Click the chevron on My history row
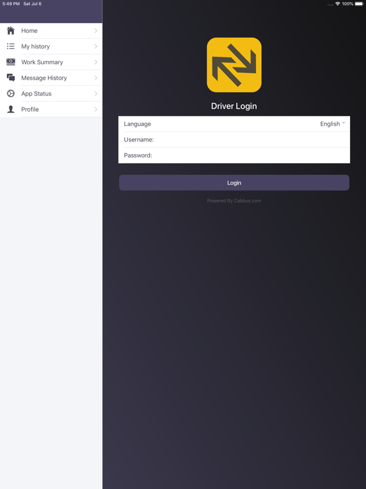Screen dimensions: 366x489 [x=96, y=46]
